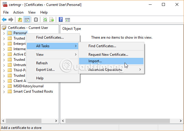Open the File menu
Image resolution: width=184 pixels, height=131 pixels.
6,12
